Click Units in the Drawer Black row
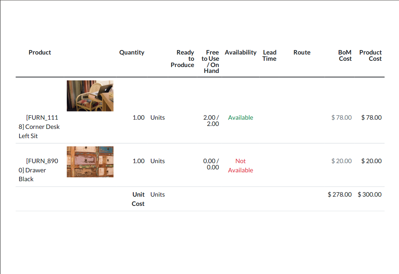 click(x=157, y=161)
